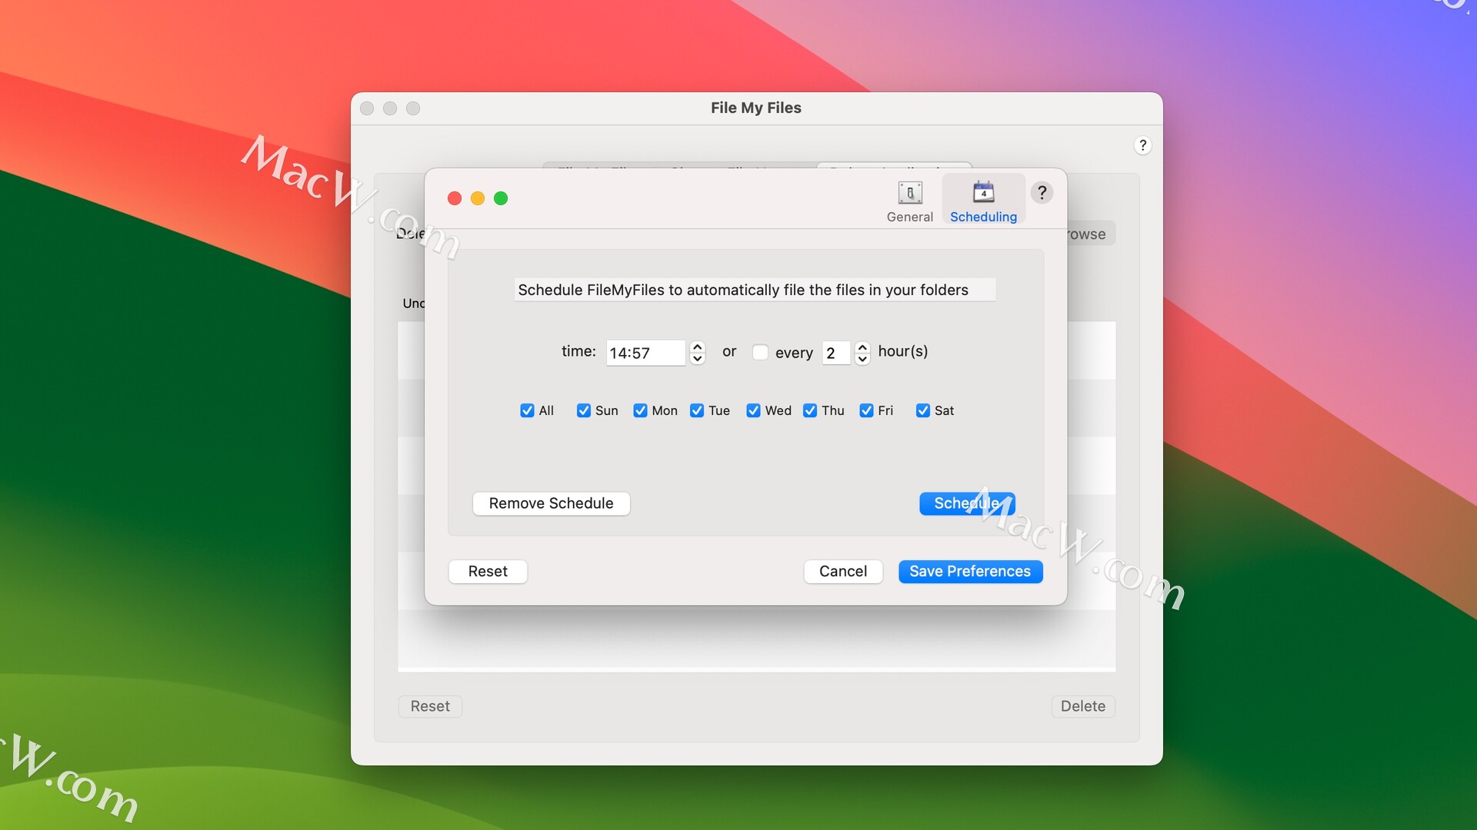The height and width of the screenshot is (830, 1477).
Task: Click help button in File My Files window
Action: [1142, 145]
